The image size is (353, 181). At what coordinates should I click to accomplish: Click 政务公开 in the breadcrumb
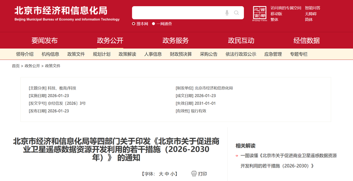32,66
